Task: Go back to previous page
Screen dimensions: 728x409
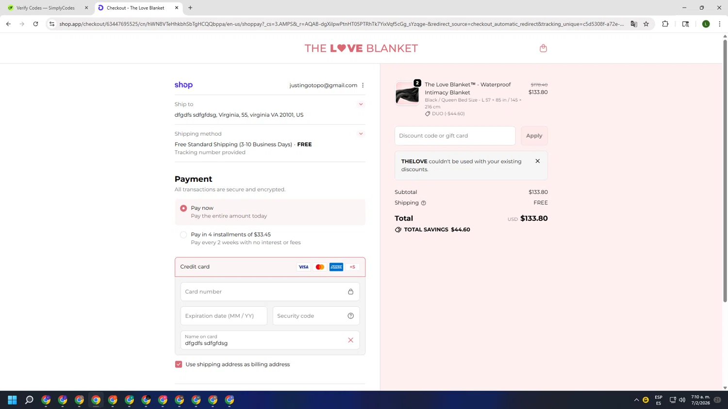Action: pos(8,24)
